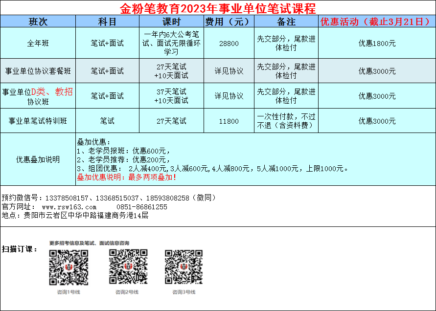
Task: Click the QR code for 咨询2号线
Action: coord(128,267)
